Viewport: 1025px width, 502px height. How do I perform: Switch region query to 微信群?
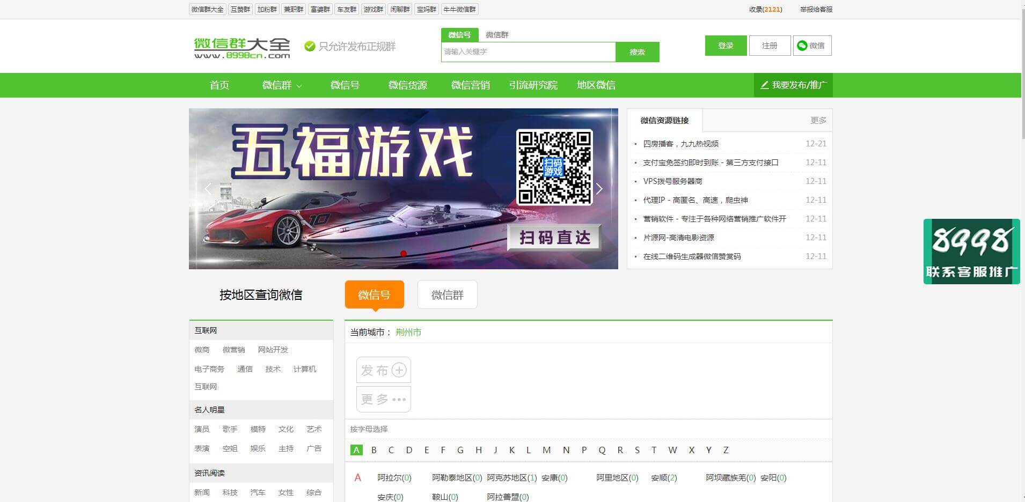(x=448, y=294)
